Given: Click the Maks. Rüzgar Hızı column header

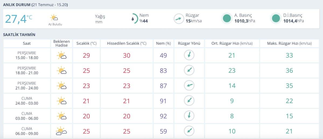Looking at the screenshot, I should tap(289, 43).
